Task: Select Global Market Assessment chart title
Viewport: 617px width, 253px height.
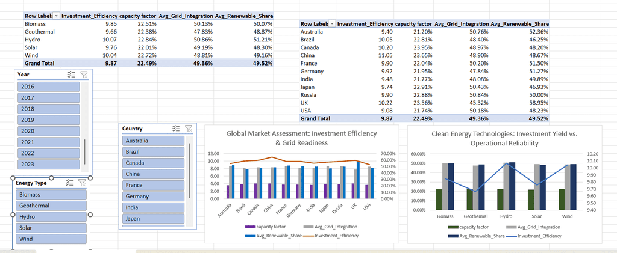Action: (x=301, y=138)
